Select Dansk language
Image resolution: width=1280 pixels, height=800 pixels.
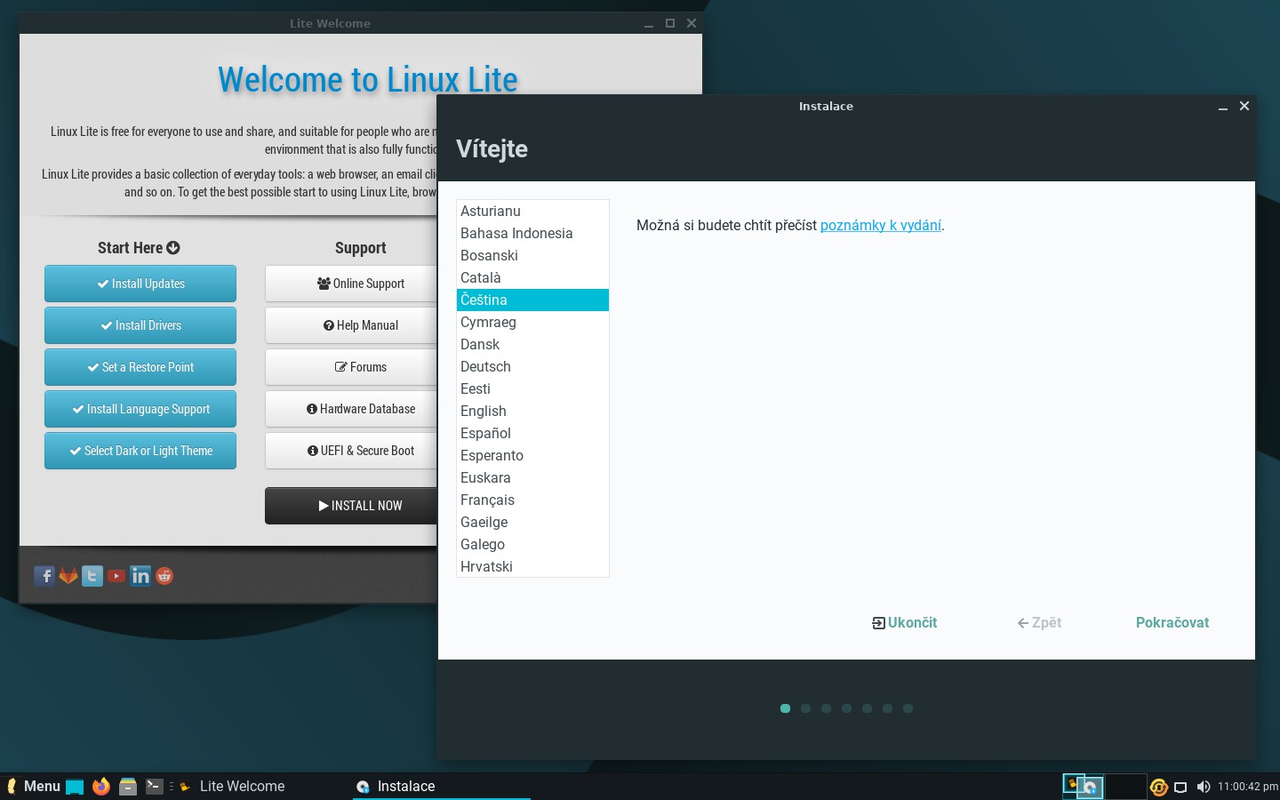[532, 344]
